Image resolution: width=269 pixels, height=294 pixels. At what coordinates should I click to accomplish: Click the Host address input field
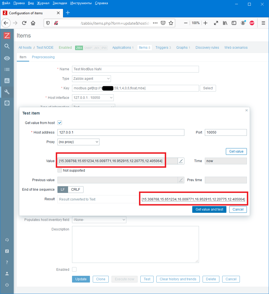pyautogui.click(x=121, y=132)
